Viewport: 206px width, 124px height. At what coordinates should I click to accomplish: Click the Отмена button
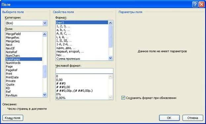tap(193, 118)
